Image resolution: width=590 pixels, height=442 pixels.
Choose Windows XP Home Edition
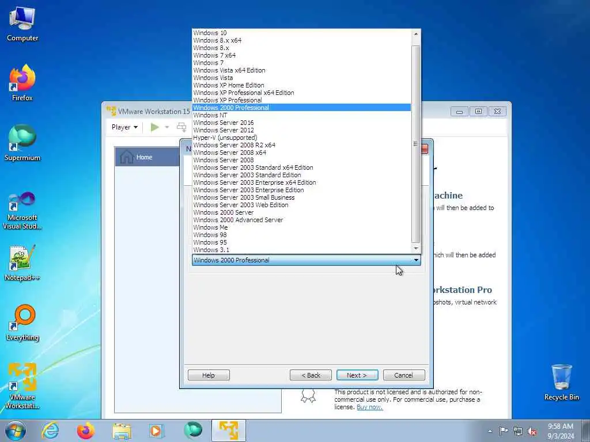(x=301, y=85)
